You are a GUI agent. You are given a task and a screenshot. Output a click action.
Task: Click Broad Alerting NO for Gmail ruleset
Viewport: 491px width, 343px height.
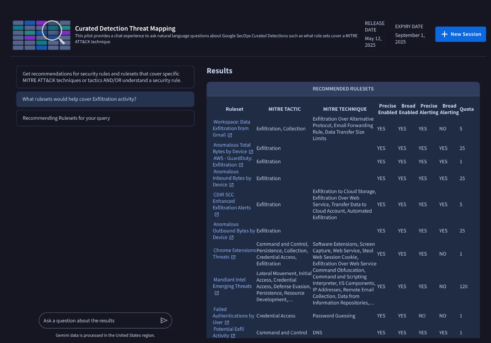(443, 129)
